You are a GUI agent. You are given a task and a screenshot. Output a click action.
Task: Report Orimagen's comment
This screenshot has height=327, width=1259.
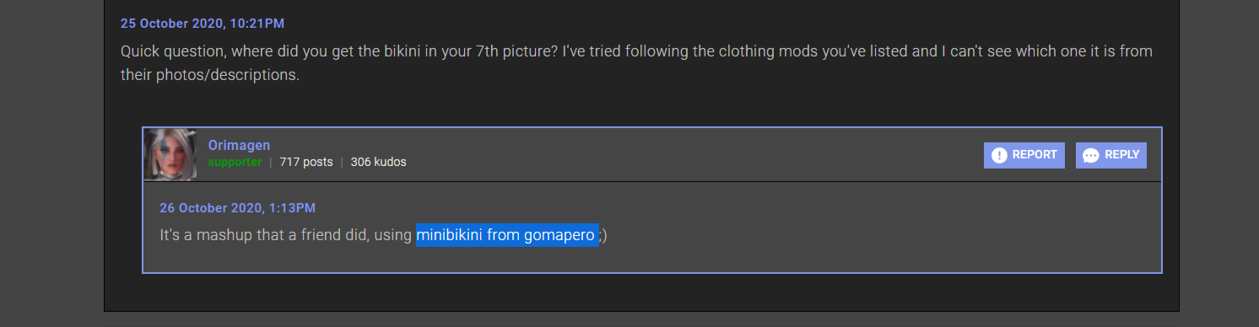point(1024,155)
